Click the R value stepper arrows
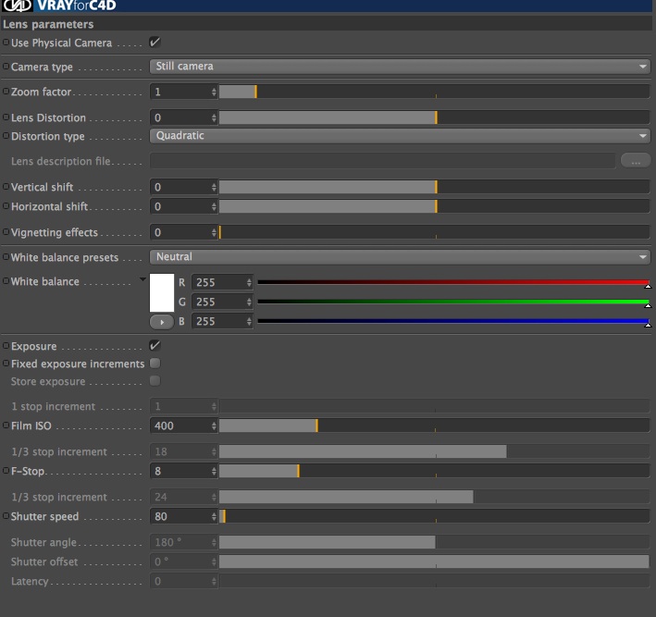The height and width of the screenshot is (617, 656). (249, 282)
